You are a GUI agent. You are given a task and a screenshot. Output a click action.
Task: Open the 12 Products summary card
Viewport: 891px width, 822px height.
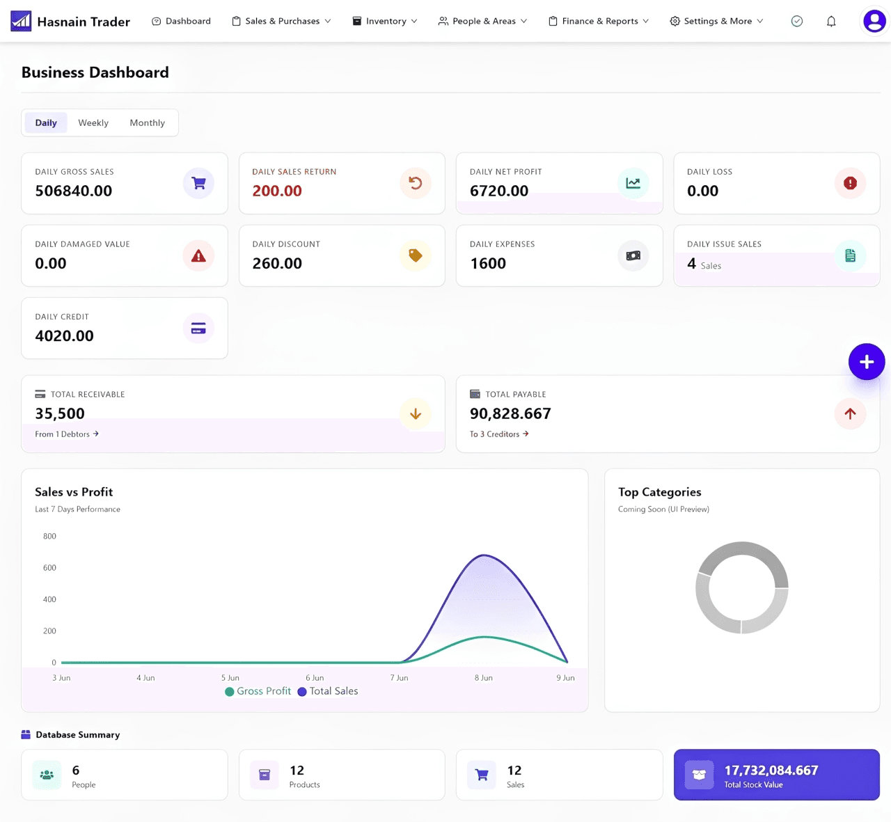[x=342, y=775]
